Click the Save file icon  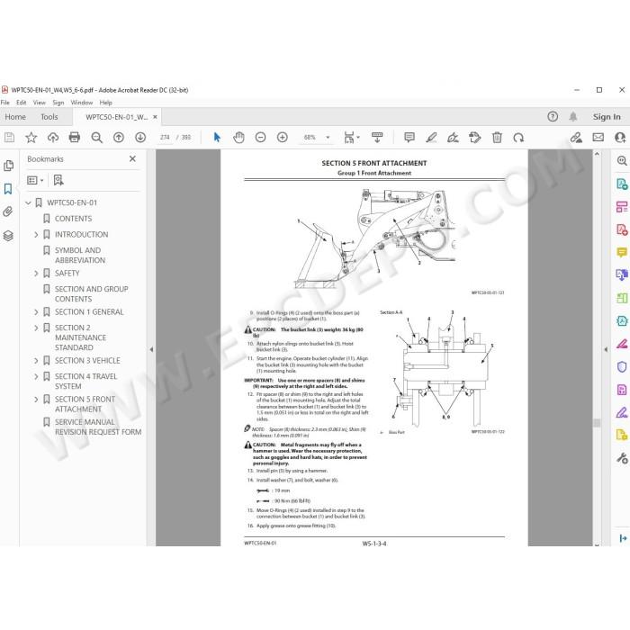9,138
